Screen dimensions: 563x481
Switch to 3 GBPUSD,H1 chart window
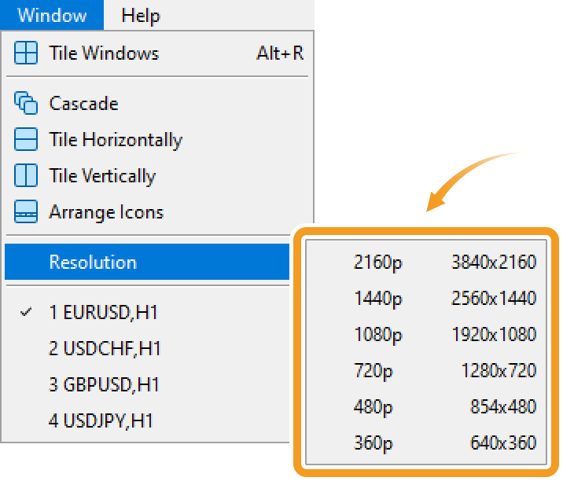[x=105, y=384]
